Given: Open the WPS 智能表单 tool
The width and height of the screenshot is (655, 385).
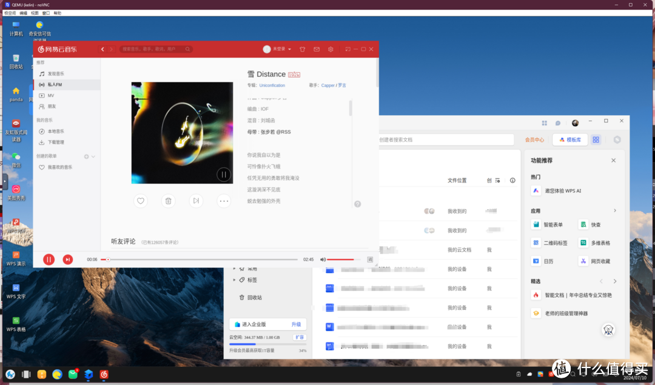Looking at the screenshot, I should (549, 224).
